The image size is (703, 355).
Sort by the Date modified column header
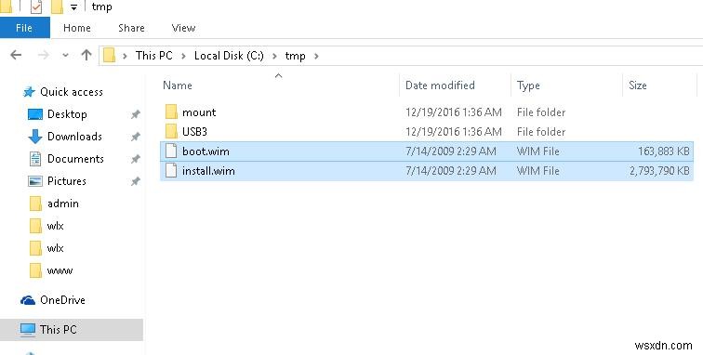(440, 85)
